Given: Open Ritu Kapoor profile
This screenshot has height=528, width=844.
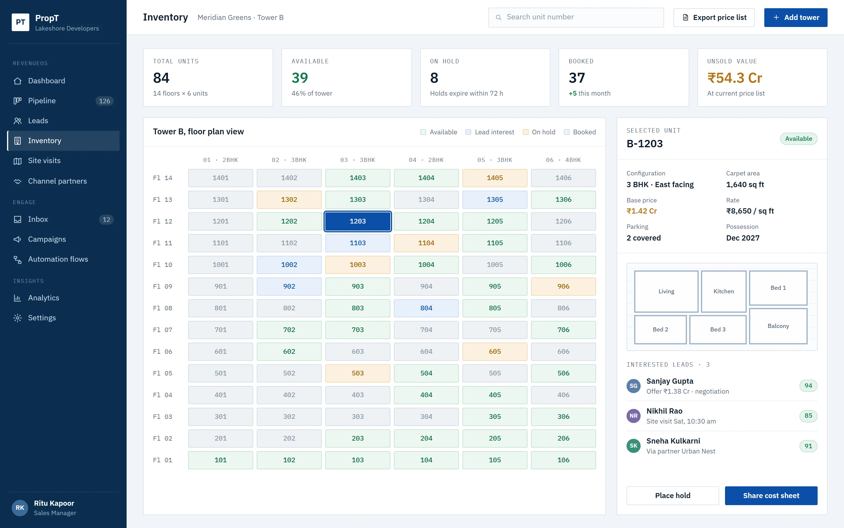Looking at the screenshot, I should point(64,508).
